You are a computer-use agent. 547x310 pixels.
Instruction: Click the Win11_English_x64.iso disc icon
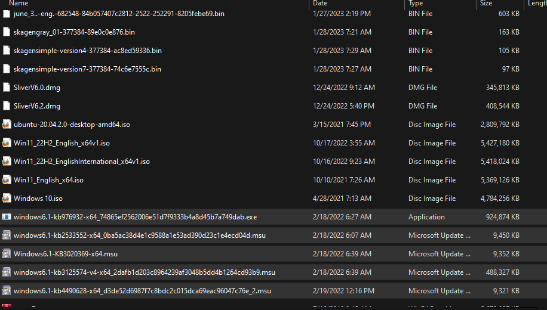[x=7, y=179]
